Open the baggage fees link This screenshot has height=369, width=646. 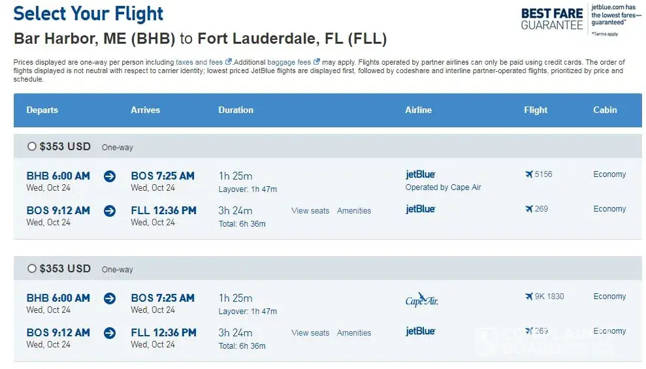[289, 62]
